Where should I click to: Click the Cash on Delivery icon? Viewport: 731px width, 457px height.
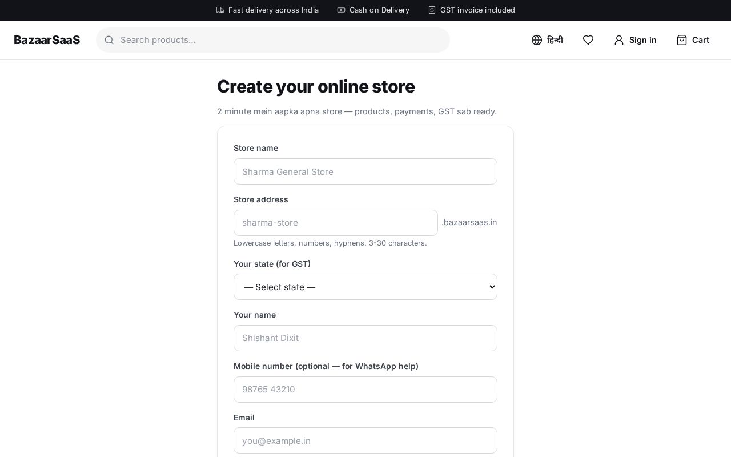pos(341,10)
